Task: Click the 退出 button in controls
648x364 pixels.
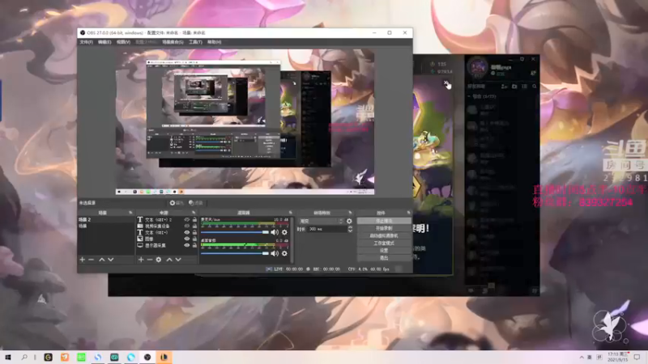Action: pyautogui.click(x=384, y=258)
